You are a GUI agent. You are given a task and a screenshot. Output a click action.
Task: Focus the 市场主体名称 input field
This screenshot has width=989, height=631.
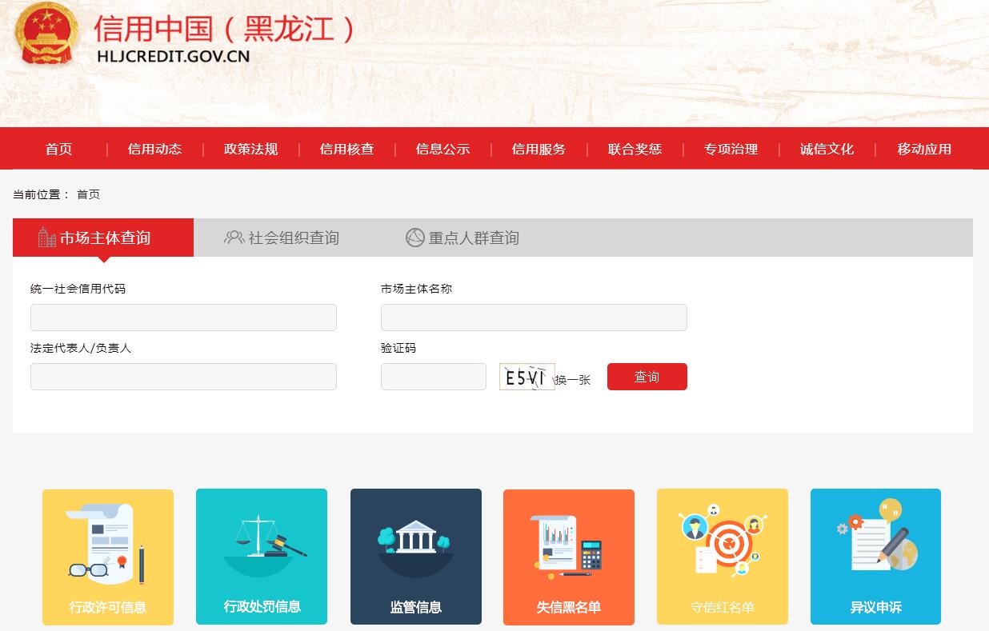[x=534, y=317]
